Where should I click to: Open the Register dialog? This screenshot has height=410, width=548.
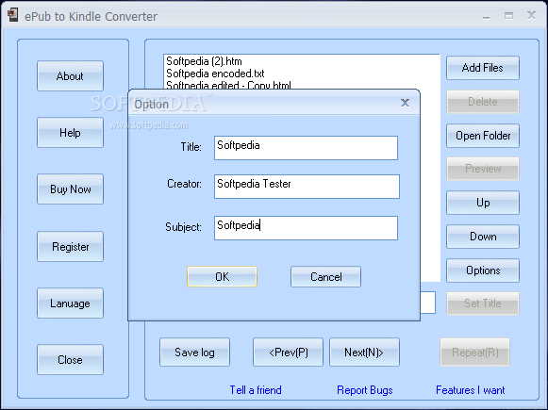(x=70, y=246)
